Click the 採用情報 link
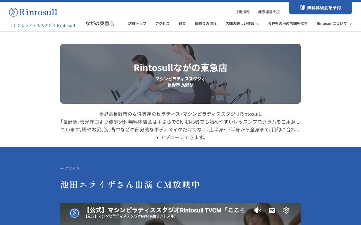Screen dimensions: 361x225 click(x=242, y=12)
